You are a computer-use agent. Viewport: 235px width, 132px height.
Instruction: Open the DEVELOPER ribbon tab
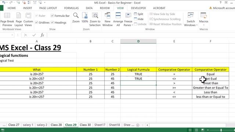coord(138,8)
